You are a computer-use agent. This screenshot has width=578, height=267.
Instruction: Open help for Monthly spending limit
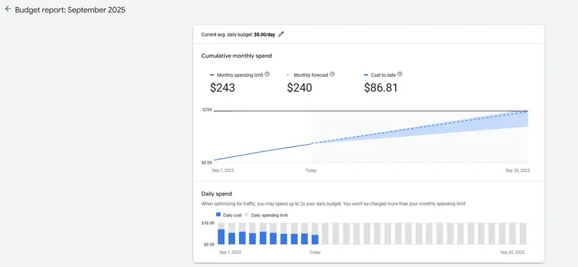(267, 74)
